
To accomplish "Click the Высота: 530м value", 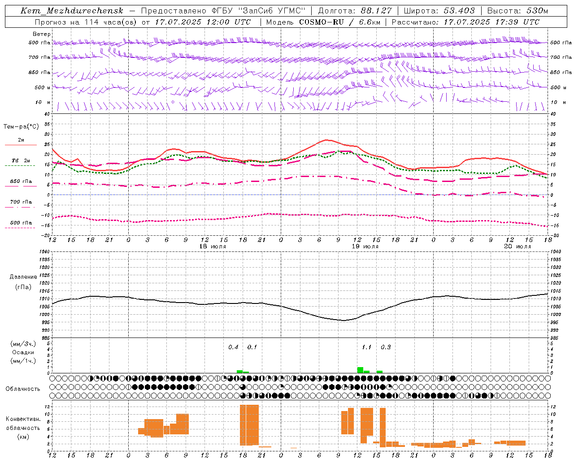I will click(x=517, y=11).
